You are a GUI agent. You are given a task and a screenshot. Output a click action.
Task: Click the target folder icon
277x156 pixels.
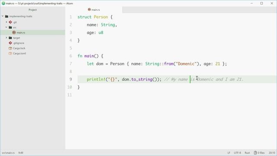point(10,38)
